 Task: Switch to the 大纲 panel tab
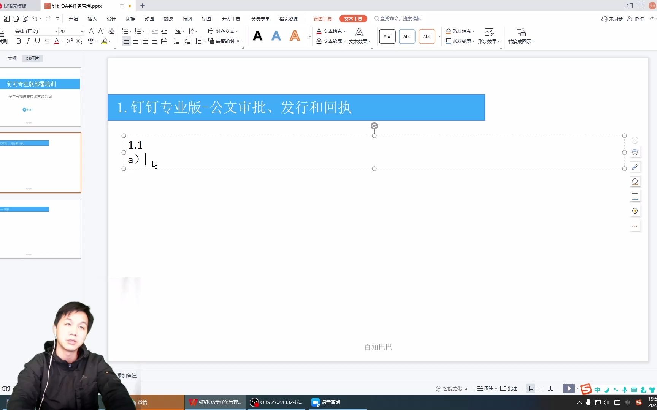12,58
